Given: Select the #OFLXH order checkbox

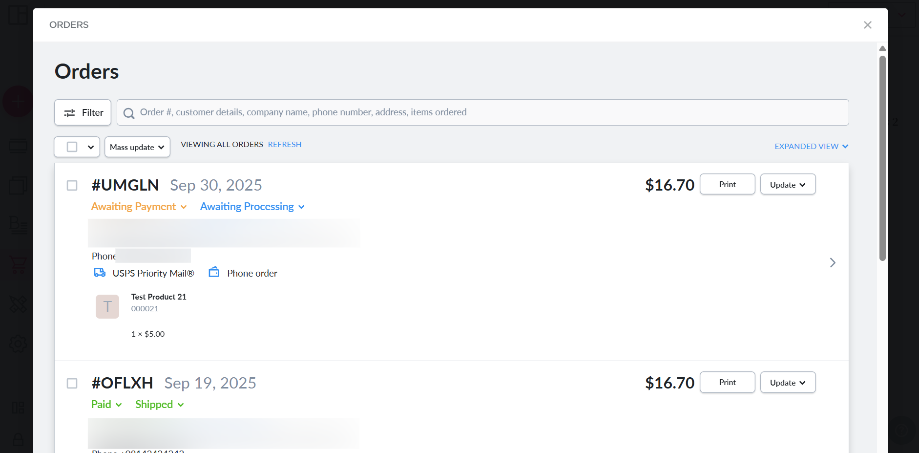Looking at the screenshot, I should (x=72, y=384).
